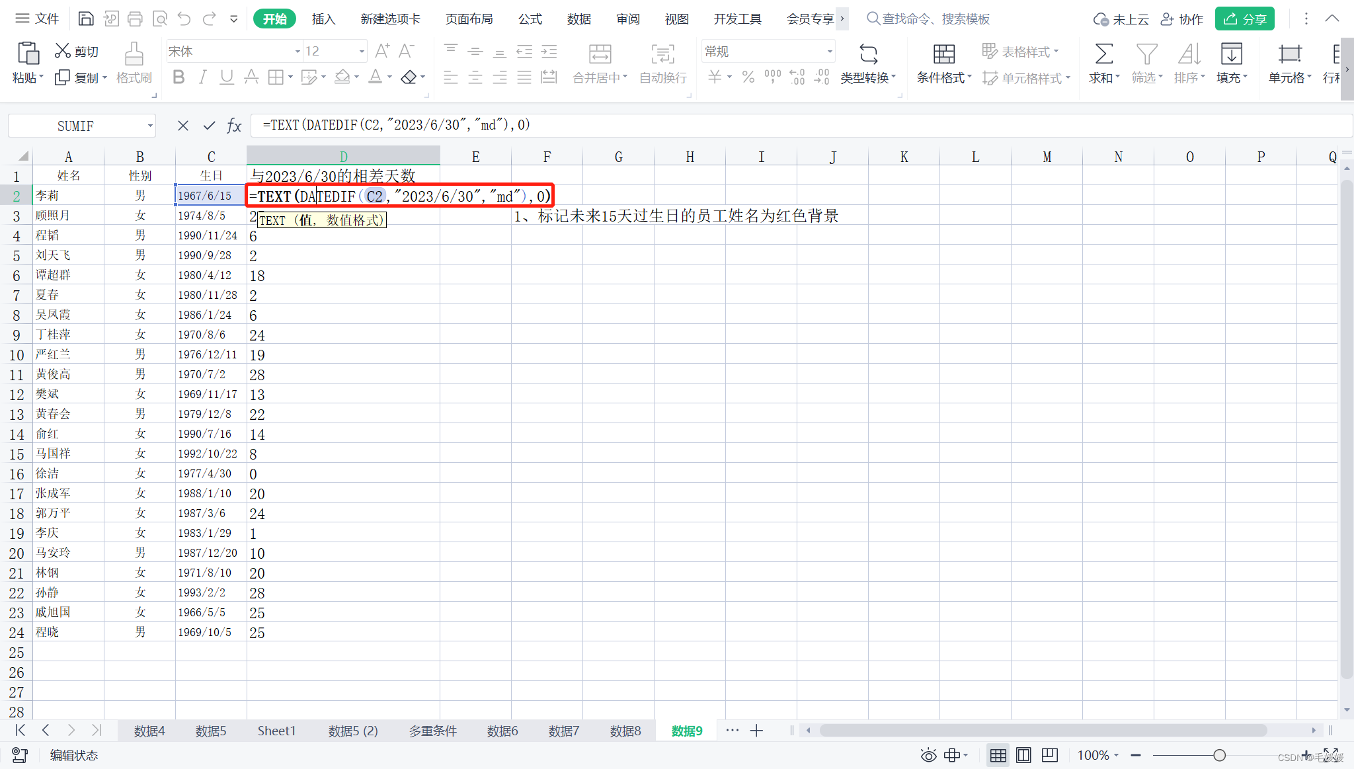Confirm formula with checkmark icon

coord(209,126)
